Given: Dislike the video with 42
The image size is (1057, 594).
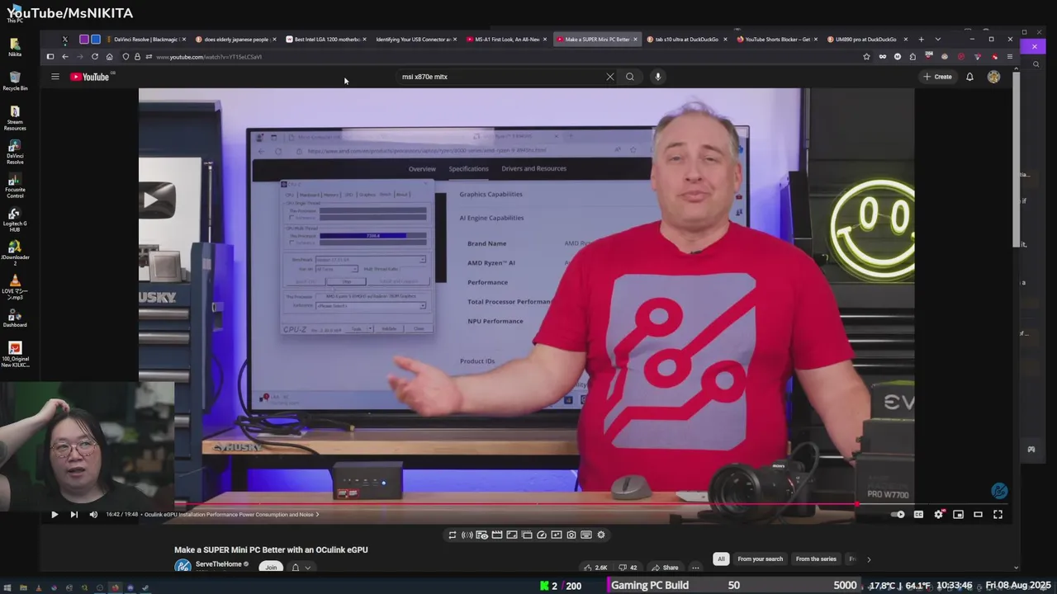Looking at the screenshot, I should click(628, 567).
